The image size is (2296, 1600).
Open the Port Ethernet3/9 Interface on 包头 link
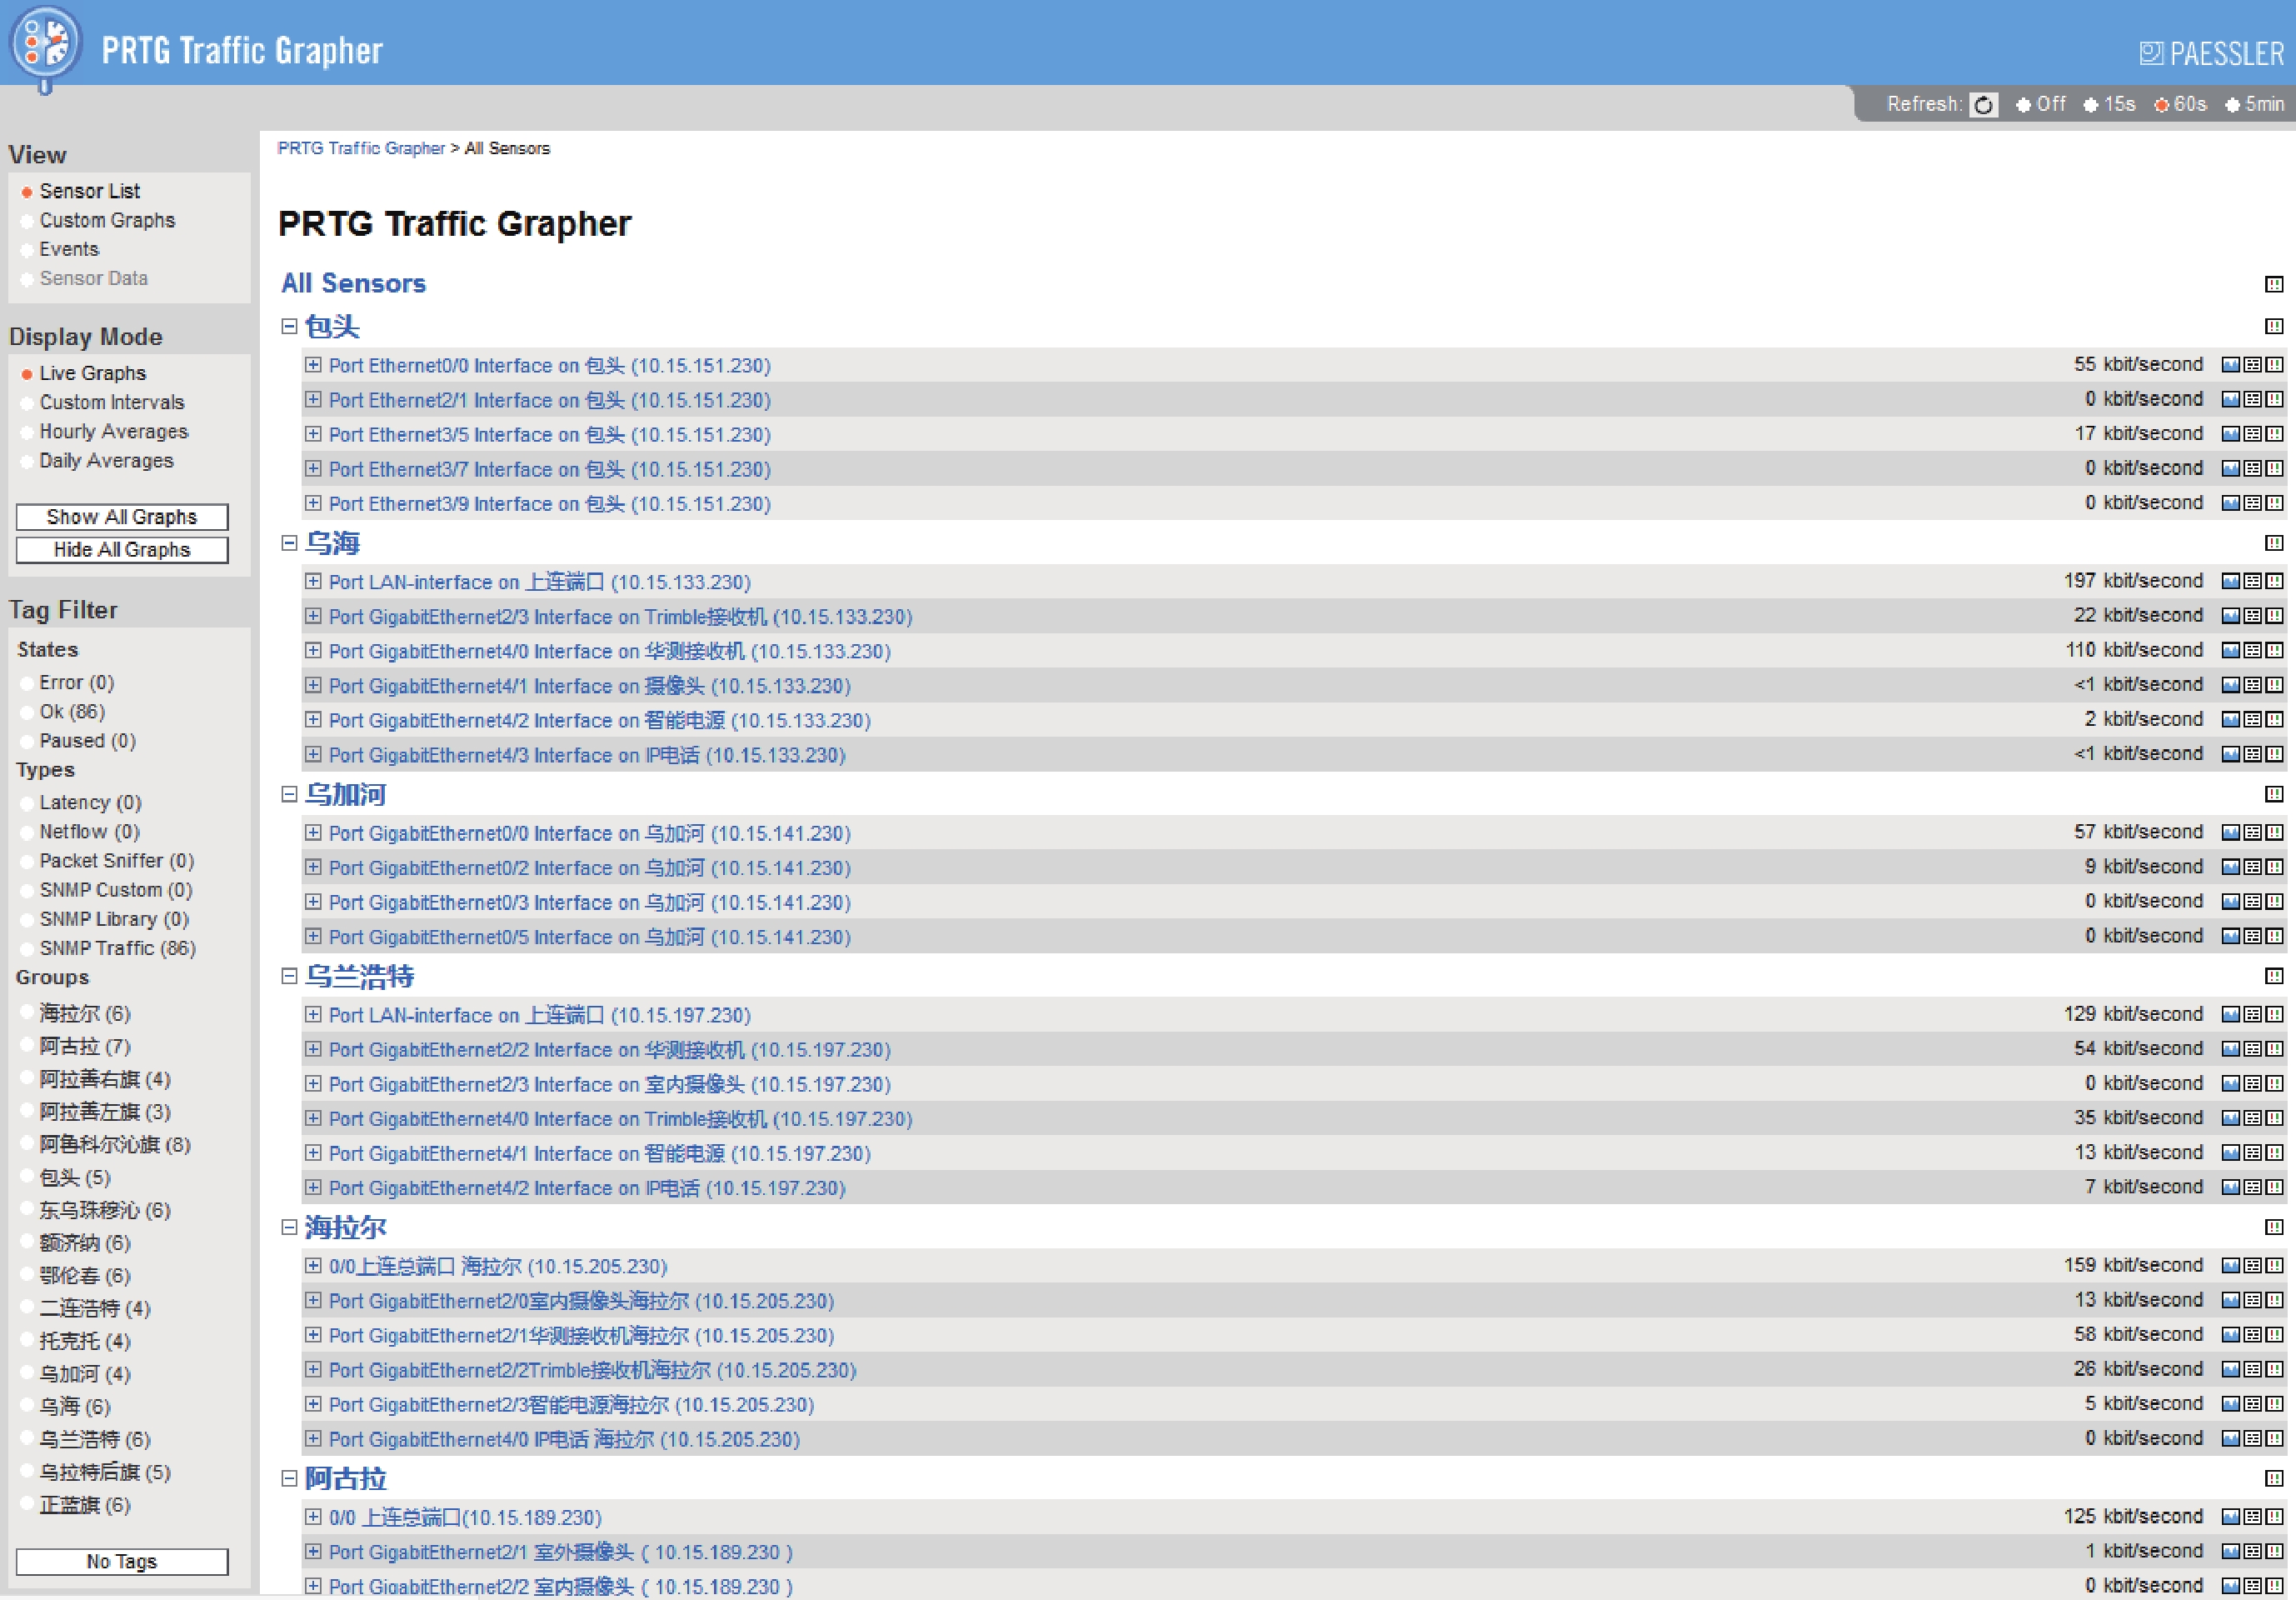pos(549,503)
